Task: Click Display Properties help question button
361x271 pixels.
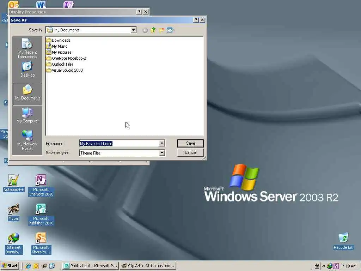Action: 139,12
